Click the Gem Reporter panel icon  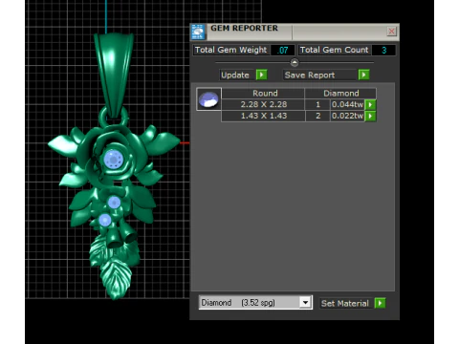click(198, 32)
